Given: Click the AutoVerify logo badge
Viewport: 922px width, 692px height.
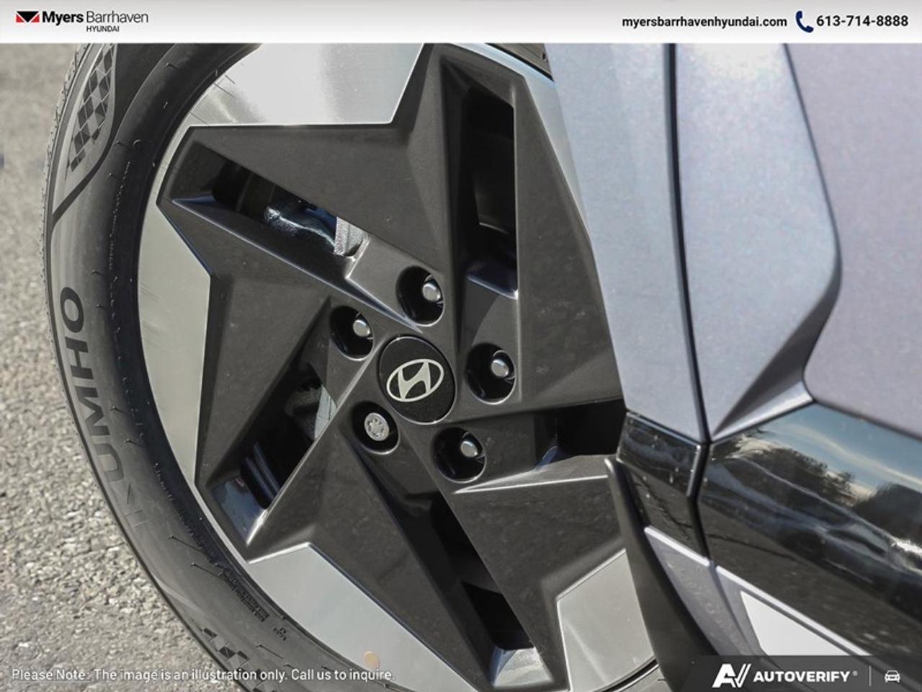Looking at the screenshot, I should point(784,676).
